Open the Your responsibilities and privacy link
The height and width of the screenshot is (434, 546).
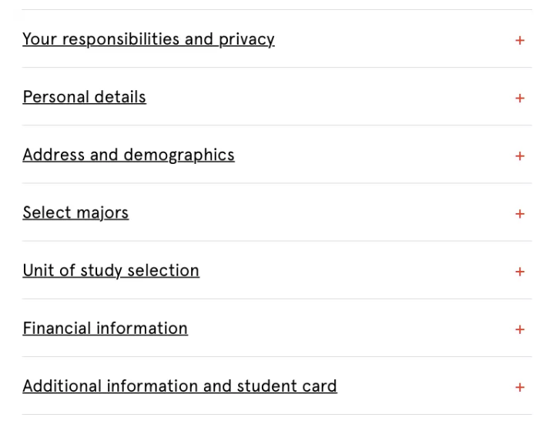[x=148, y=39]
